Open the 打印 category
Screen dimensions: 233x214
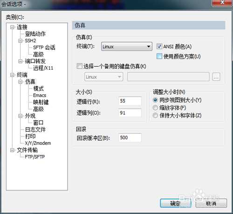pyautogui.click(x=30, y=136)
